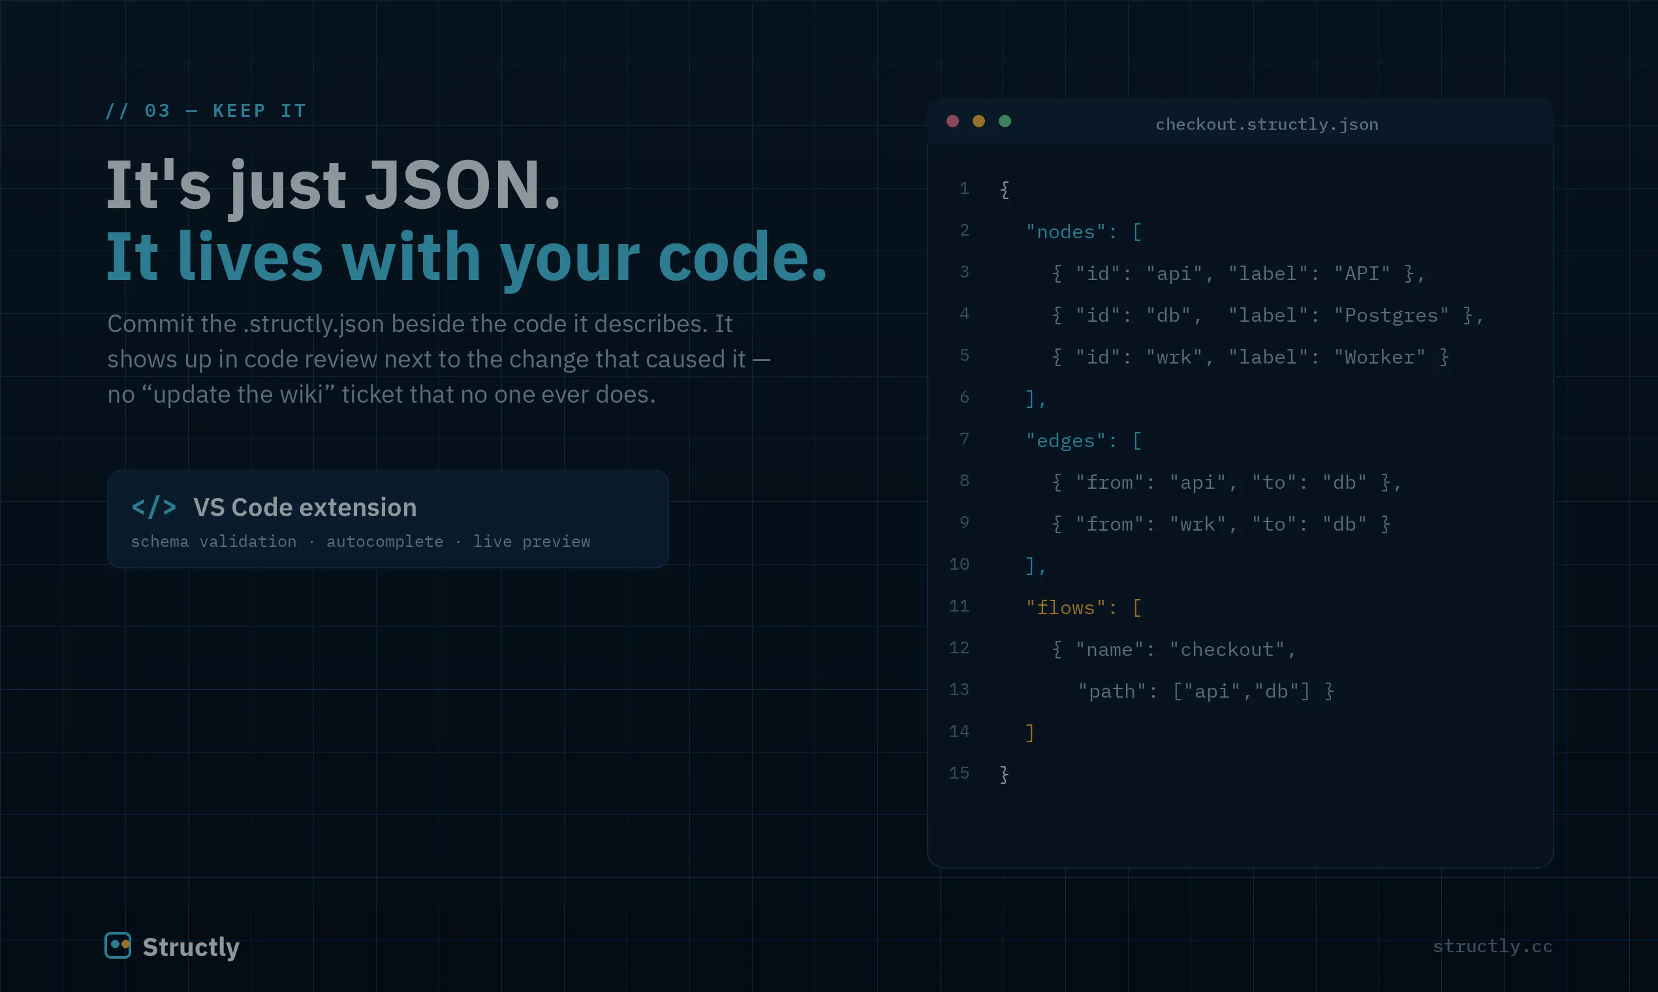Open the VS Code extension card
The height and width of the screenshot is (992, 1658).
pos(388,519)
